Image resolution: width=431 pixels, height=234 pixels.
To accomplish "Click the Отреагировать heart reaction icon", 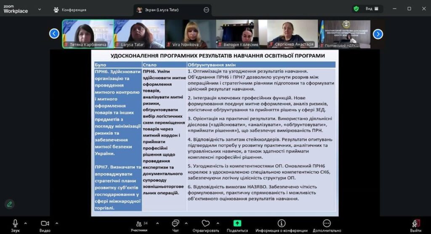I will click(205, 223).
